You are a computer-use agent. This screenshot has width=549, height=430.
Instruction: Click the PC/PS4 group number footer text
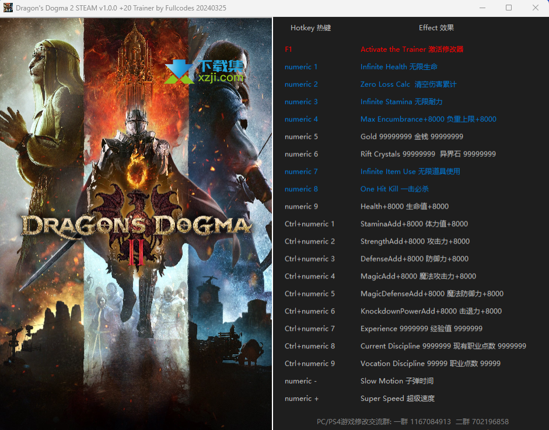coord(412,422)
